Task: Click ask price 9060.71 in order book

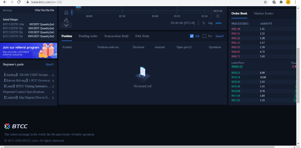Action: click(x=236, y=57)
